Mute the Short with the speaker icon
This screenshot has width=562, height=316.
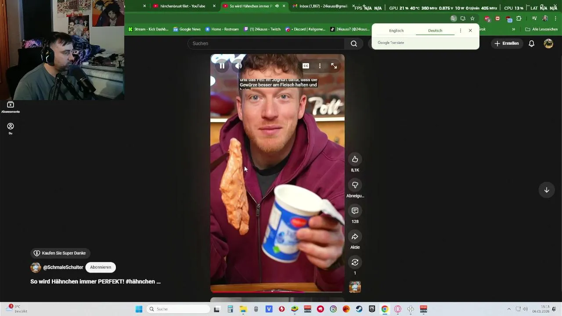pos(238,66)
